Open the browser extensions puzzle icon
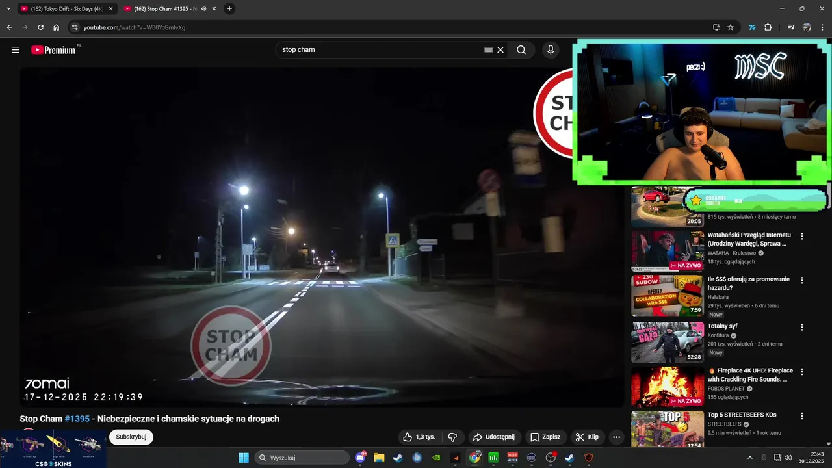The height and width of the screenshot is (468, 832). [x=768, y=27]
